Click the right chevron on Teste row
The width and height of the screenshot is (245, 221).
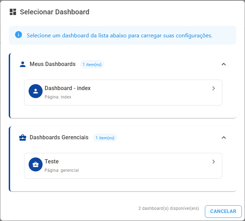pos(214,162)
